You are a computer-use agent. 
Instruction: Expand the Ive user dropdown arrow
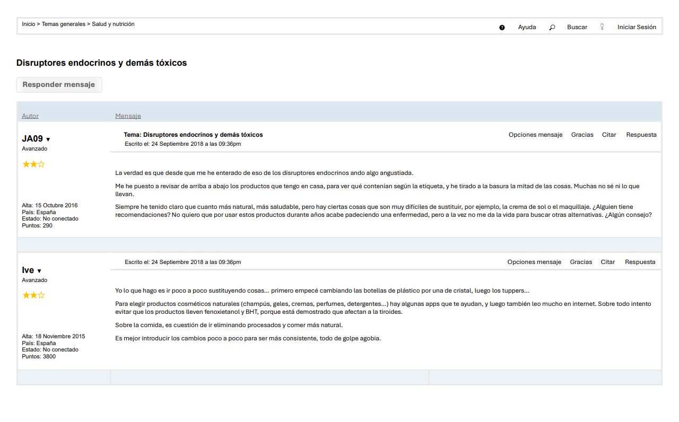tap(39, 271)
